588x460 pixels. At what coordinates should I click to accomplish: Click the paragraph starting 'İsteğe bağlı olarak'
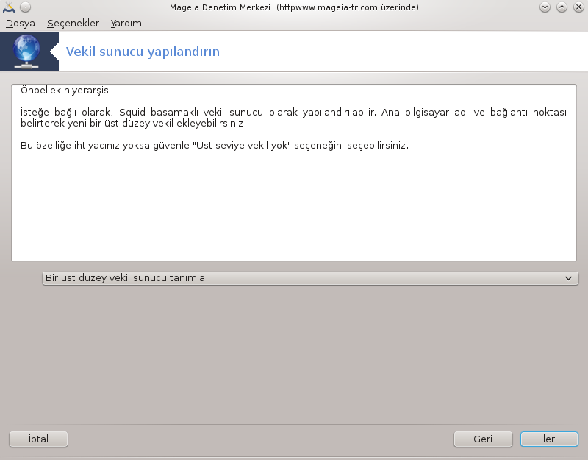click(293, 118)
